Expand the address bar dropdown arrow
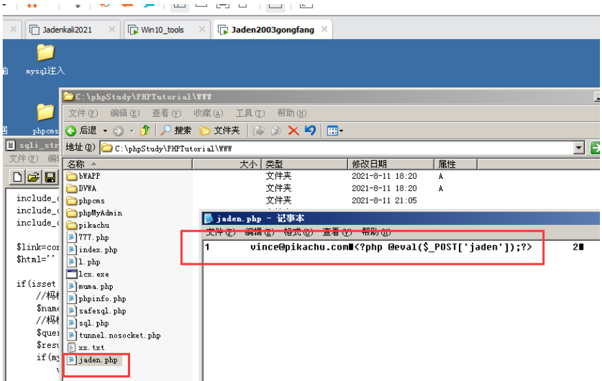The height and width of the screenshot is (381, 602). pyautogui.click(x=579, y=148)
